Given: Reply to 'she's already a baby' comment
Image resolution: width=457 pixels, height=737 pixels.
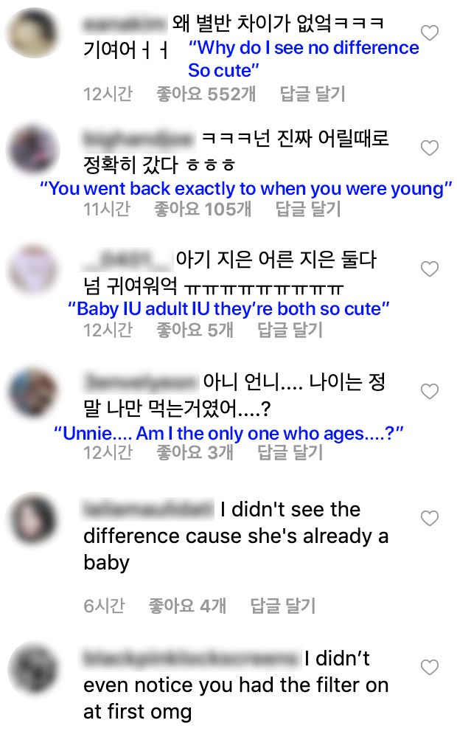Looking at the screenshot, I should pos(282,606).
